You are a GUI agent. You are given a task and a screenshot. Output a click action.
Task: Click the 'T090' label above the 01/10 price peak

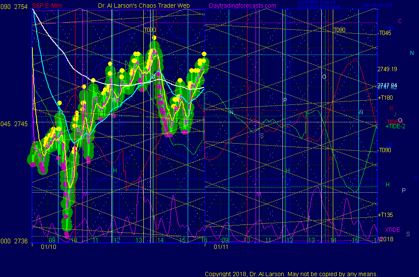150,30
